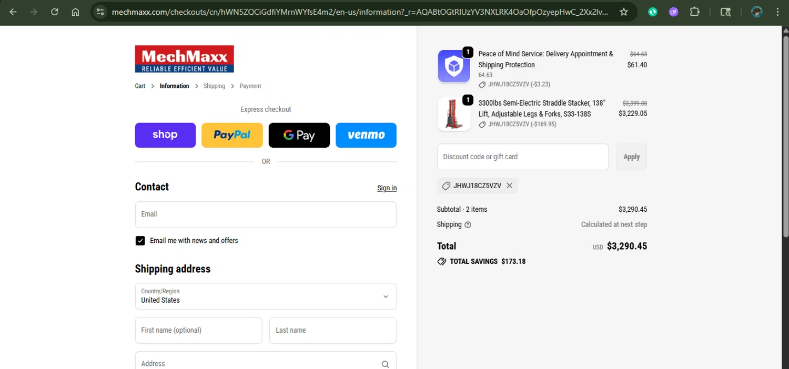
Task: Apply the discount code
Action: coord(631,157)
